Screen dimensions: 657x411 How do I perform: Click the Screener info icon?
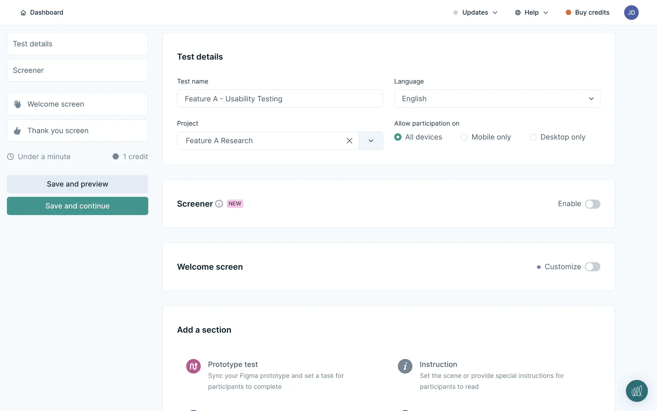pos(219,204)
